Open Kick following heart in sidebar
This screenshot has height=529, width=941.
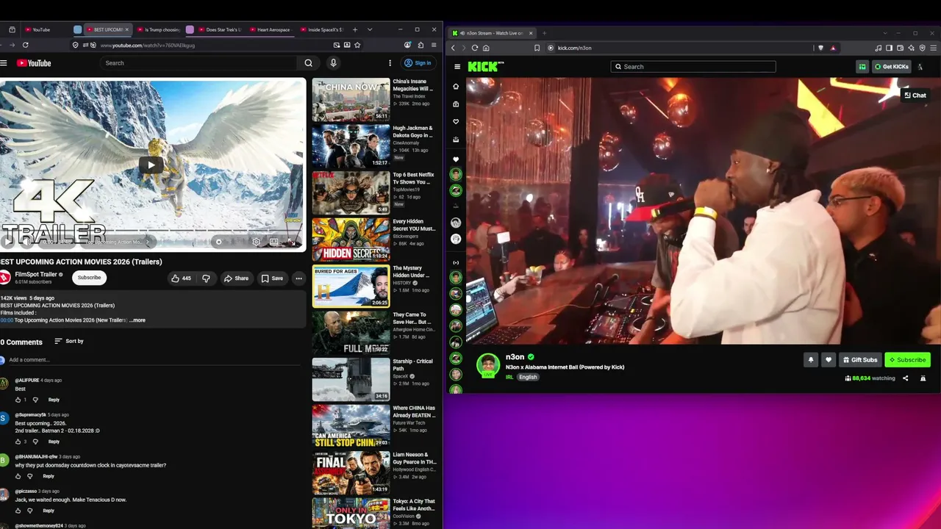point(456,122)
